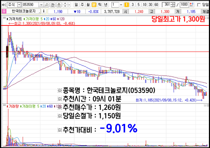Click the 30-minute interval button

(x=150, y=5)
